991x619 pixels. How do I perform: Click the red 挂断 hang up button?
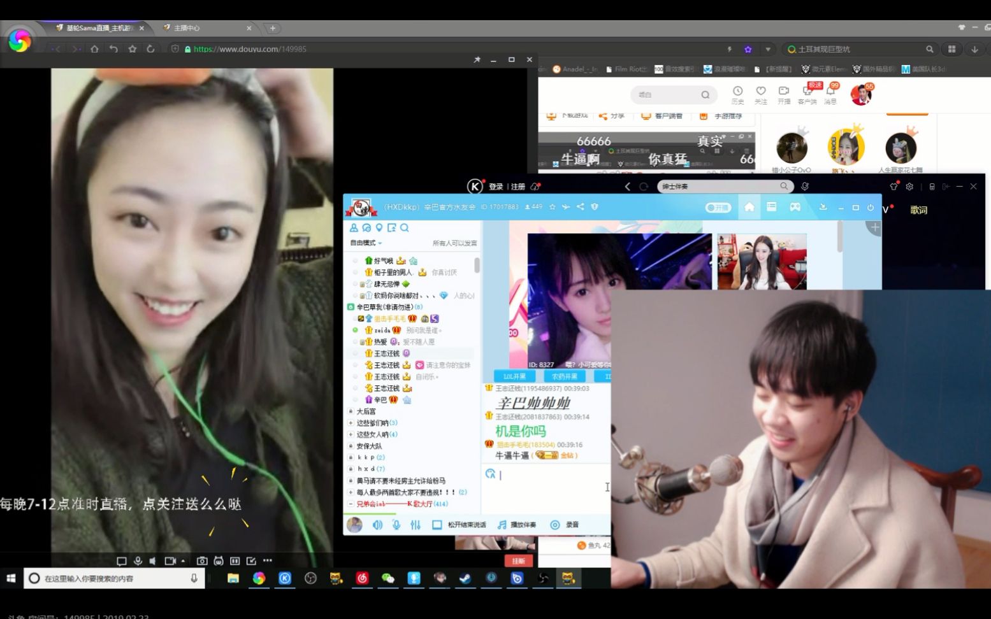(x=519, y=561)
